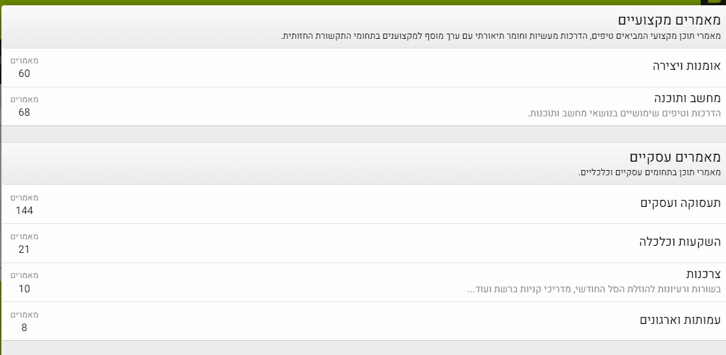
Task: Open the מחשב ותוכנה forum
Action: point(687,99)
